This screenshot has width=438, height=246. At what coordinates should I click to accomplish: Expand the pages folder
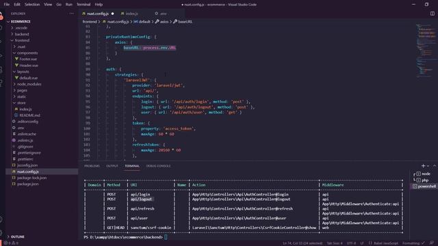pyautogui.click(x=22, y=90)
